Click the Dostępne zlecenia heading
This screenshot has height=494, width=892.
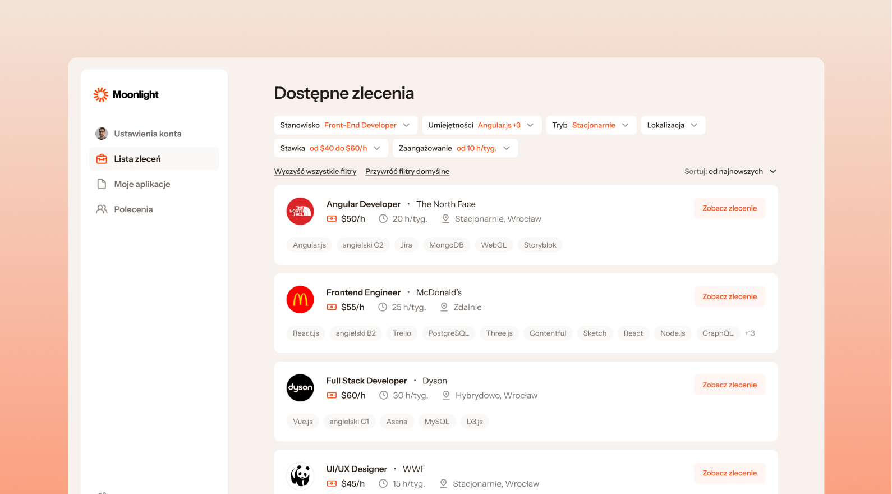[x=344, y=93]
